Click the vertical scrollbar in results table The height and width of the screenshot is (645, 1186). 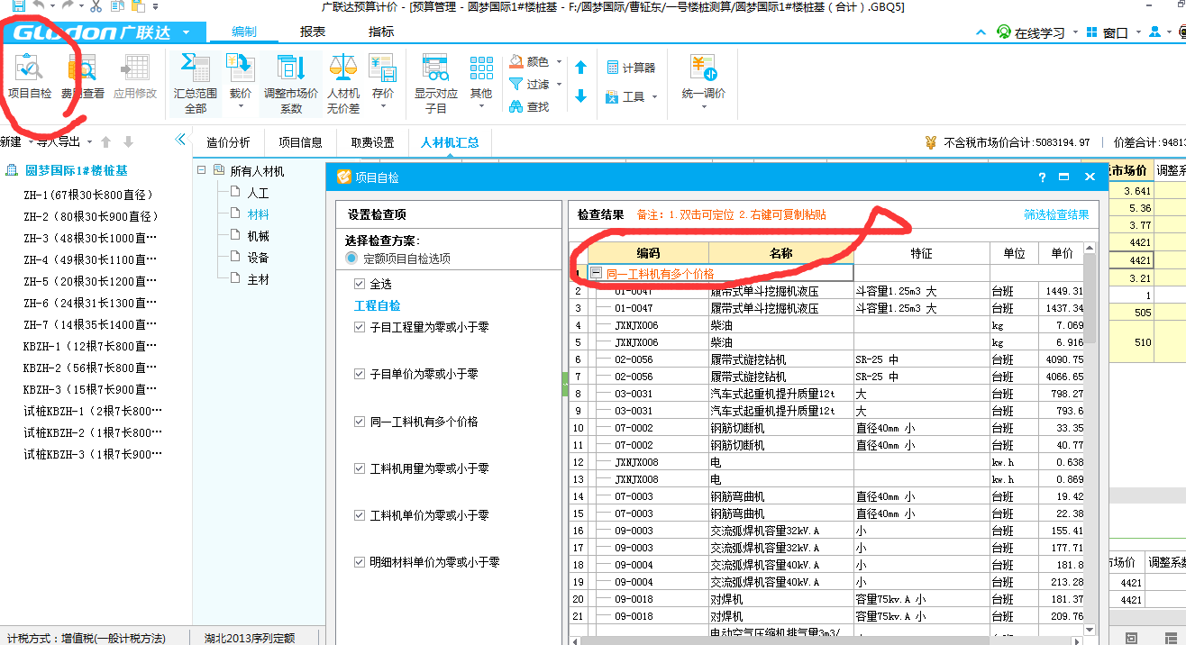point(1090,297)
